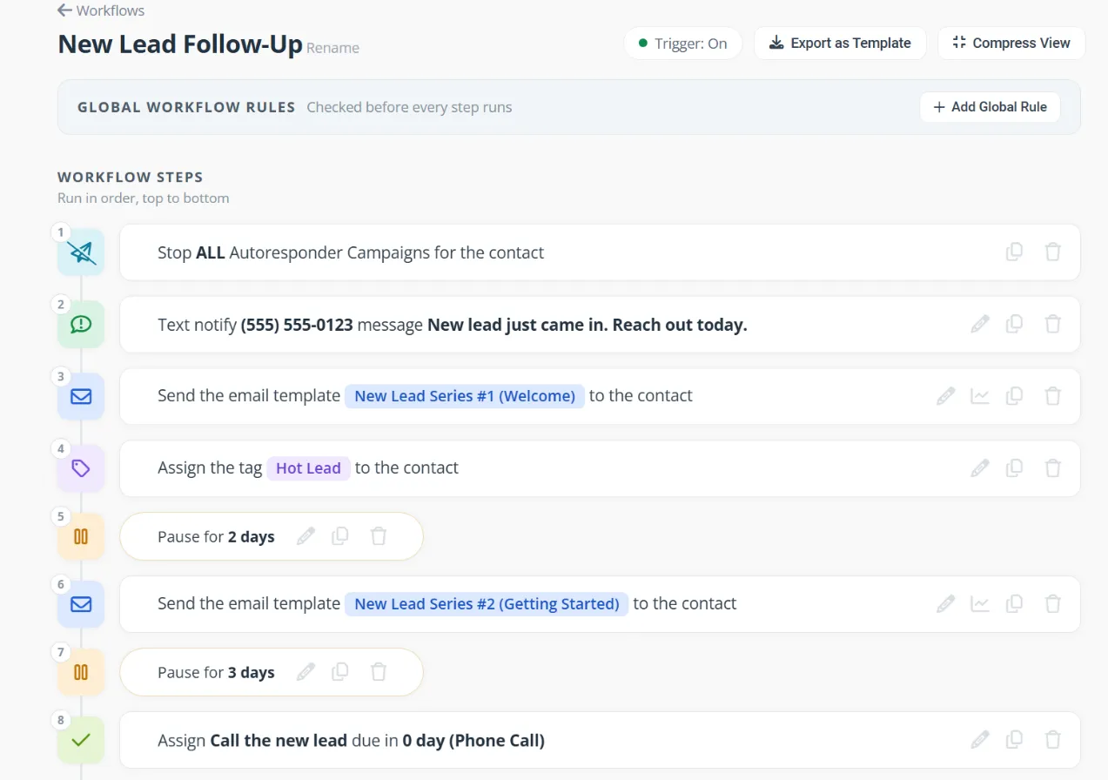
Task: Click step 1 stop campaigns icon
Action: (x=81, y=252)
